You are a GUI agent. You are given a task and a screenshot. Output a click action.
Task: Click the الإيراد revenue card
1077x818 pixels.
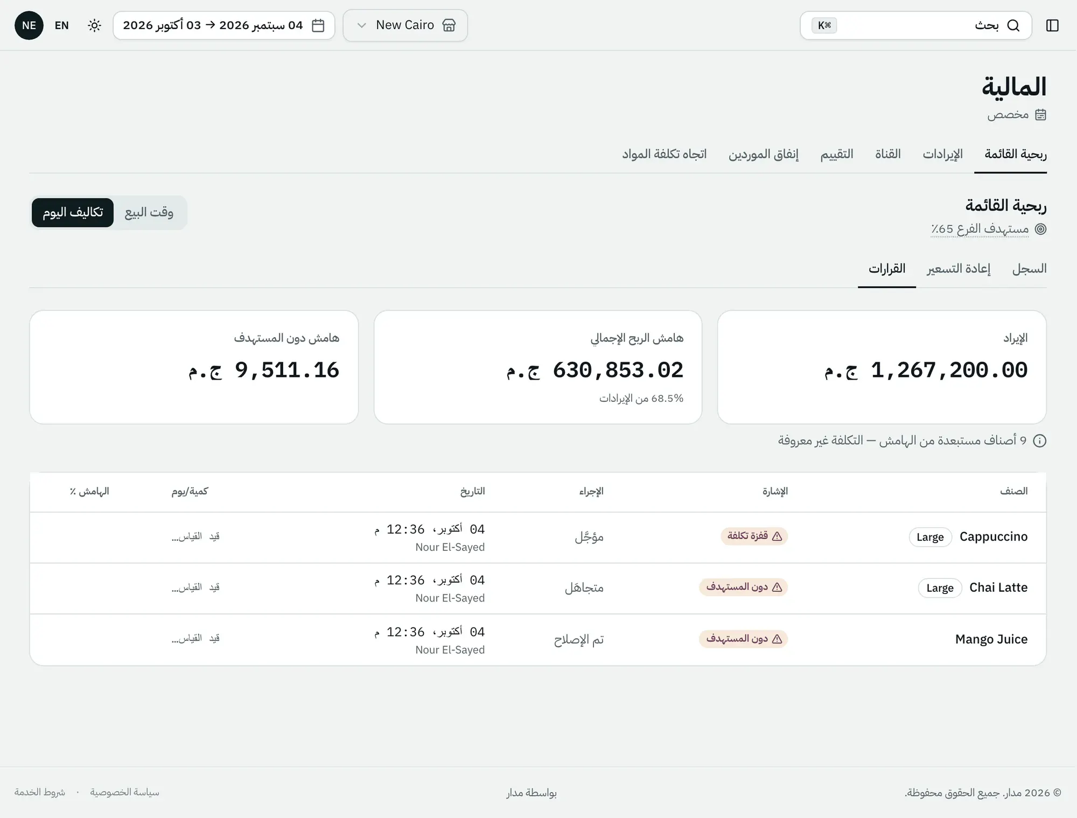(x=882, y=367)
